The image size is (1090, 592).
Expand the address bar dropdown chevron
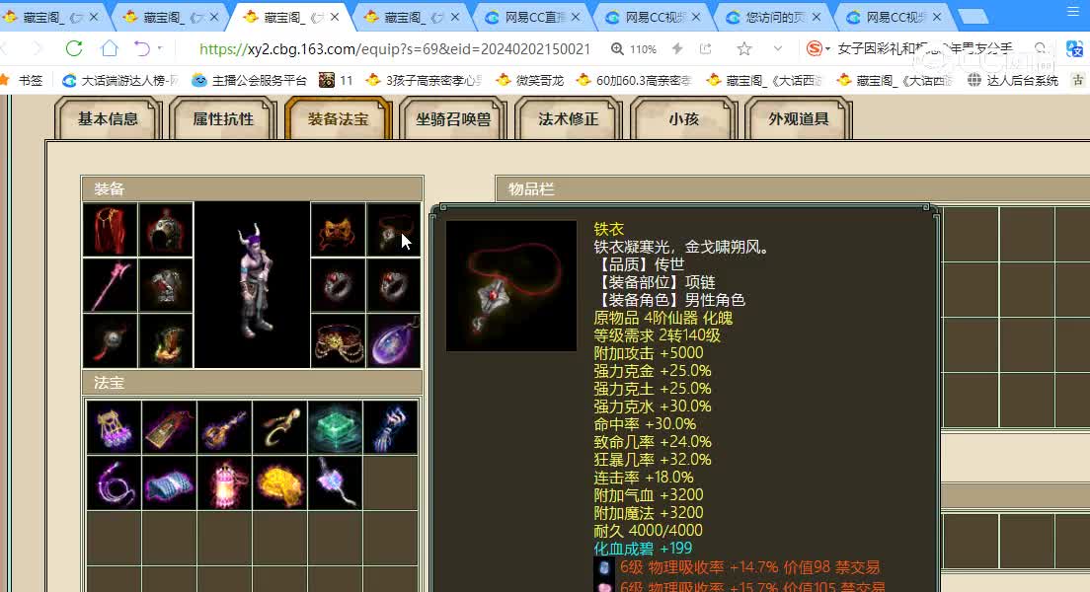[778, 48]
